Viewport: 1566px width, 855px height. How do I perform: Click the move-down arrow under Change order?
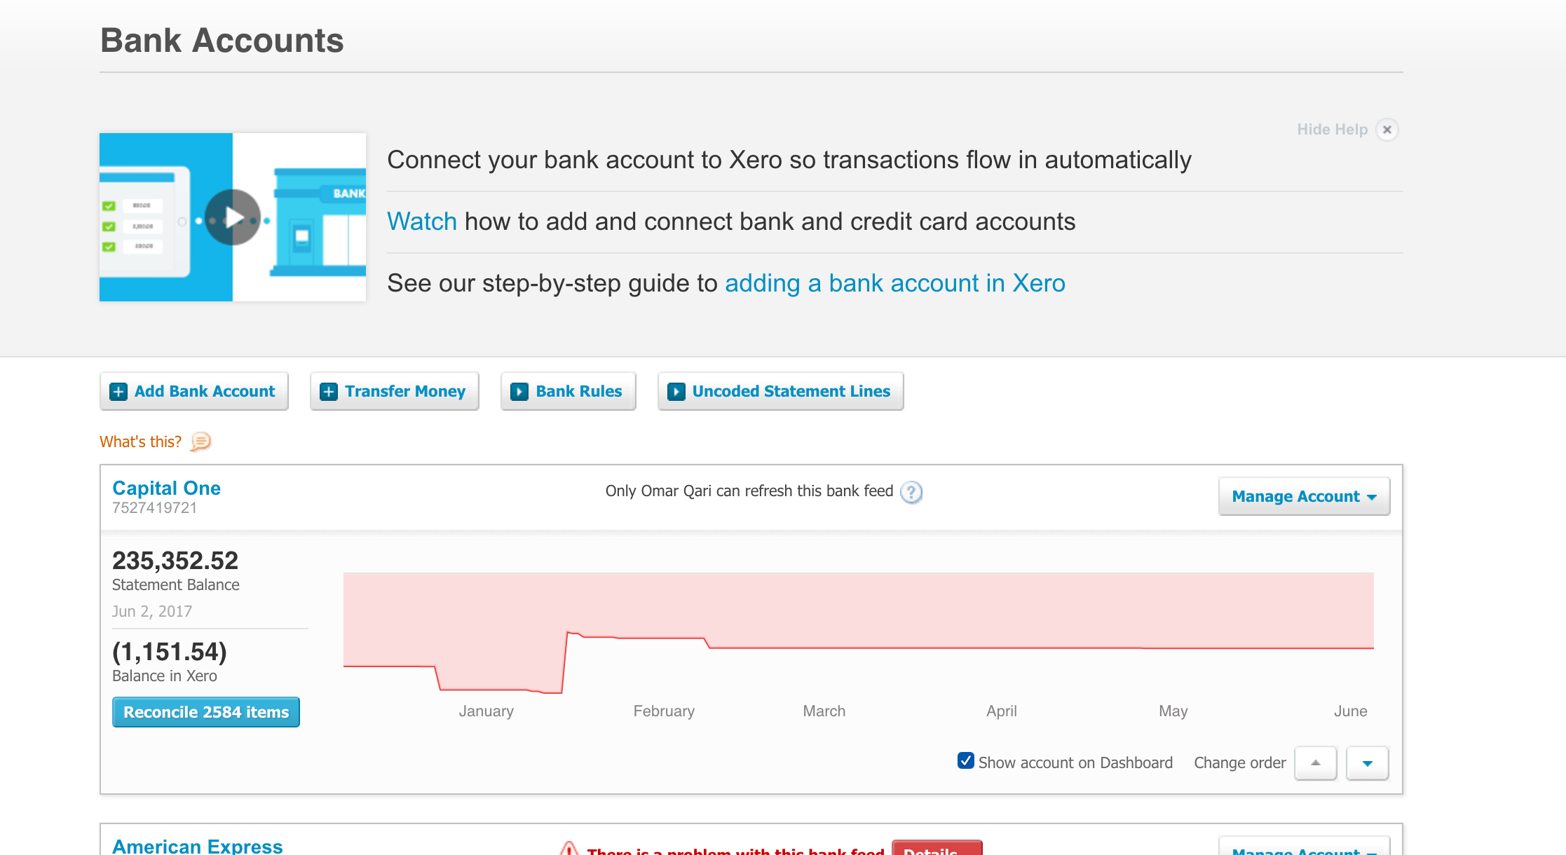coord(1366,763)
